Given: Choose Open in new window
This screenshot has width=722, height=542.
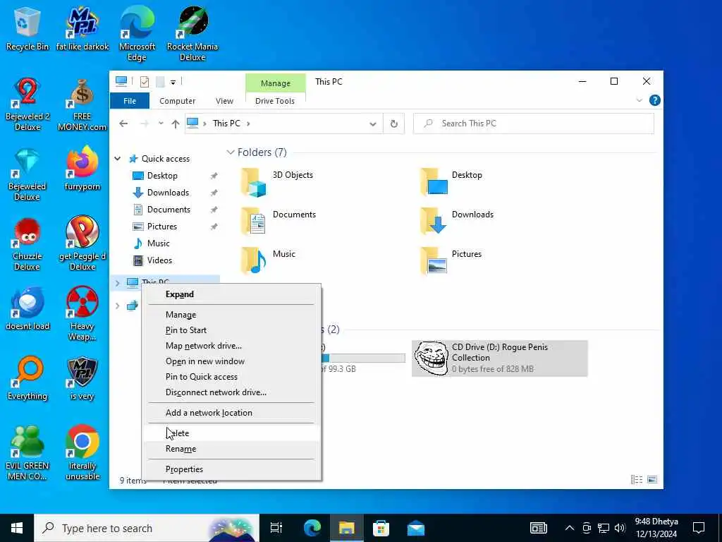Looking at the screenshot, I should tap(231, 361).
